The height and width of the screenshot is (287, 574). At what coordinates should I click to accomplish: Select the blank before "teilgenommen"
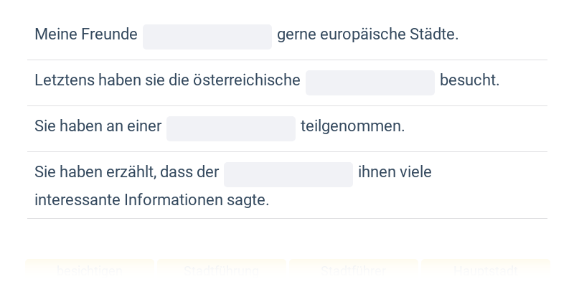(230, 128)
